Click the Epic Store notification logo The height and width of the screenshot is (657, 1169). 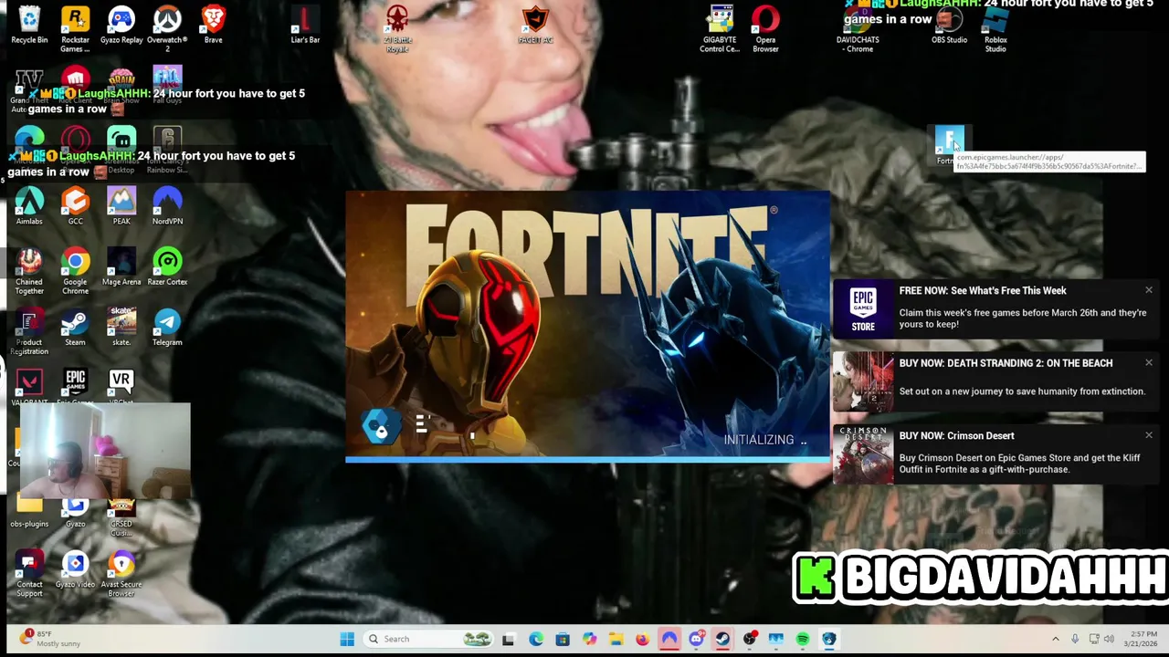(x=863, y=309)
